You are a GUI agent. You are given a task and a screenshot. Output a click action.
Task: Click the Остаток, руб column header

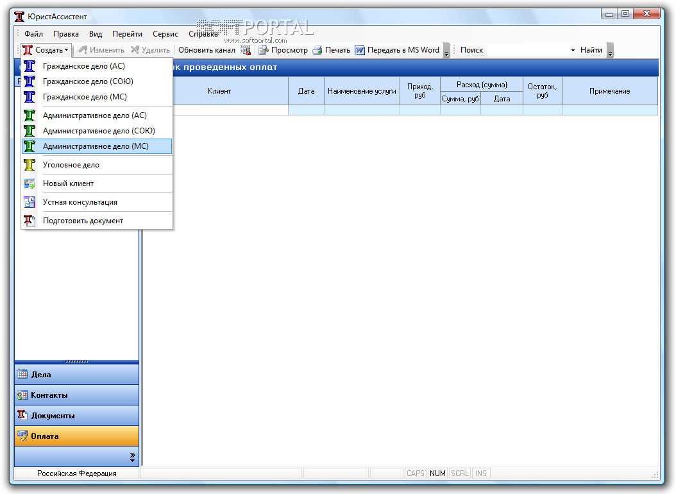point(543,91)
